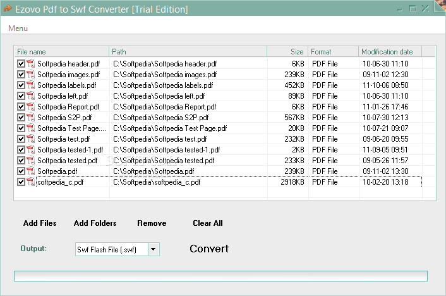Image resolution: width=446 pixels, height=296 pixels.
Task: Click the Clear All button
Action: [208, 223]
